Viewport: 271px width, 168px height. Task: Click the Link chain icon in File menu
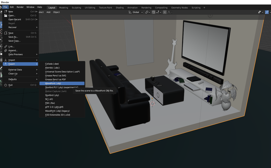coord(6,46)
